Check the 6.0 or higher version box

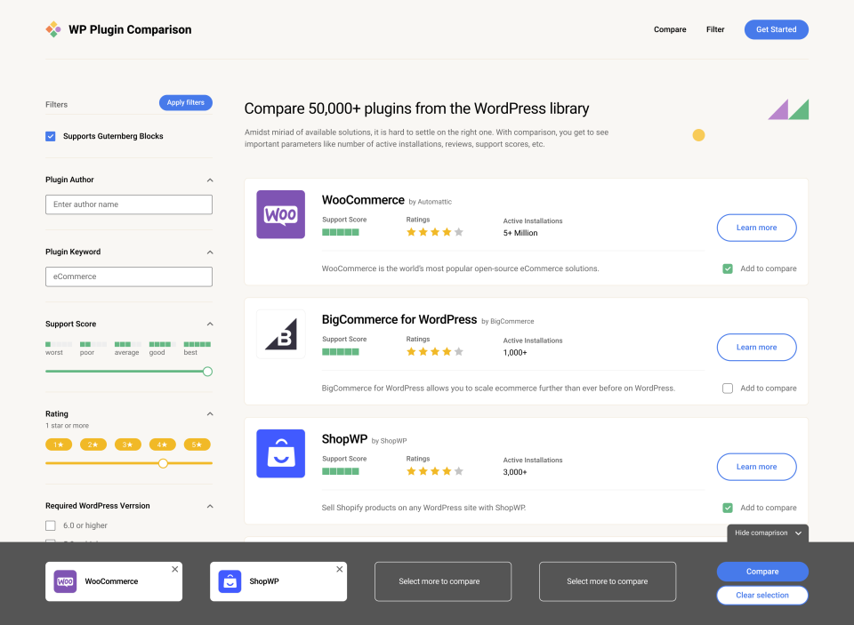pos(51,525)
